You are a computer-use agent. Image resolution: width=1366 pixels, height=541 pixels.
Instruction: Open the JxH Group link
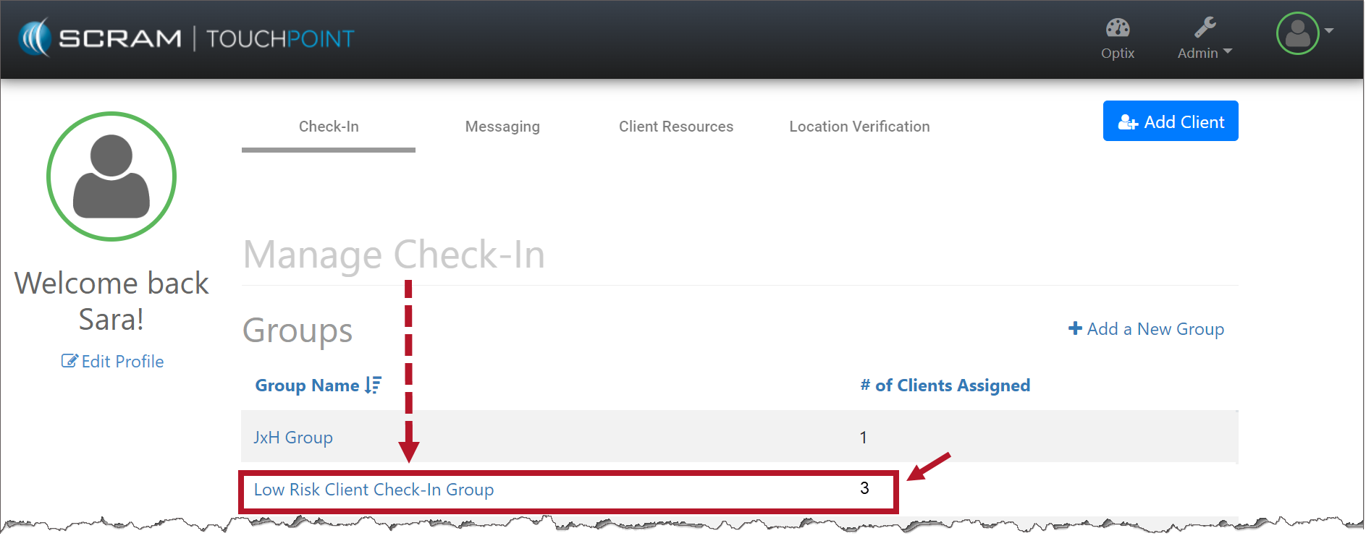coord(293,438)
